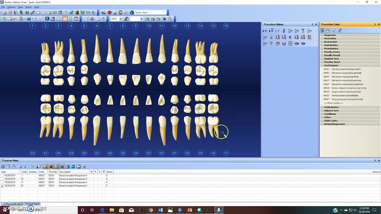Click the open folder icon in top toolbar
381x214 pixels.
click(4, 12)
